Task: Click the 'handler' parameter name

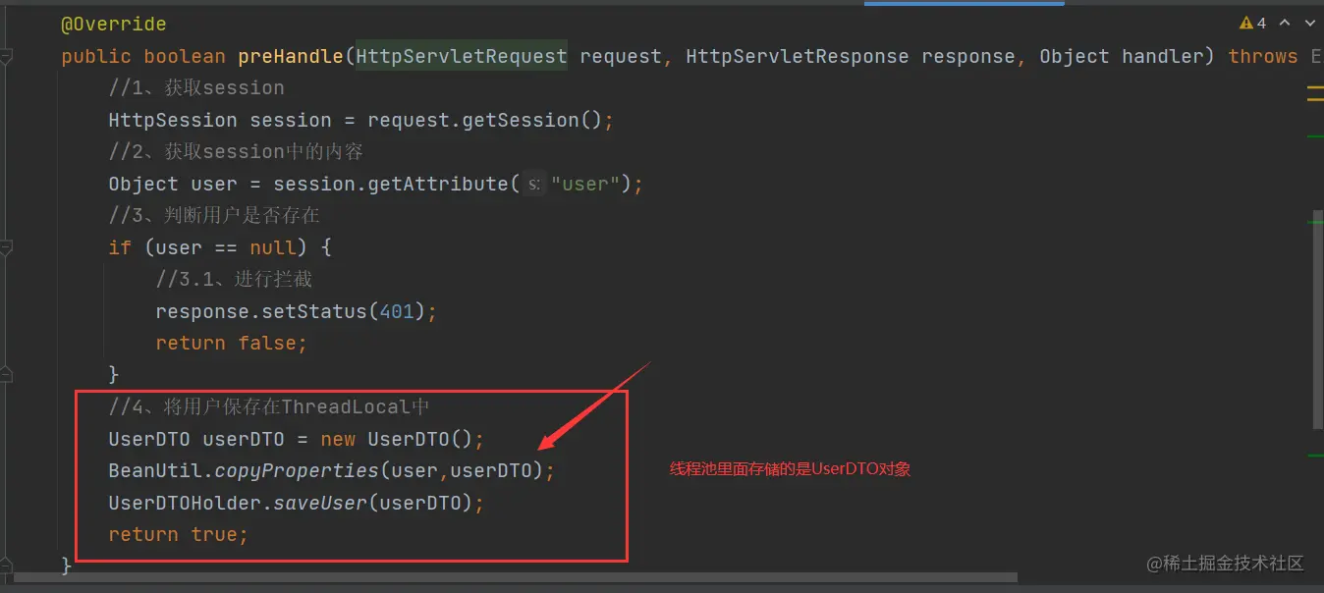Action: click(x=1162, y=56)
